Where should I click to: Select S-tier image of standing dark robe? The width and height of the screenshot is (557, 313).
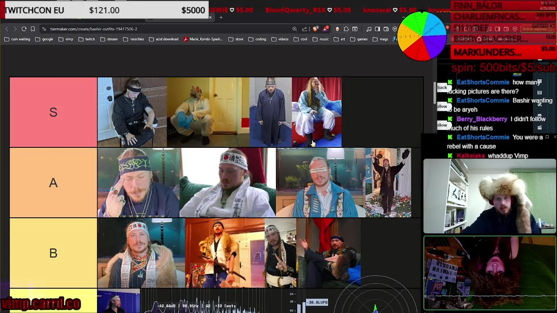tap(271, 112)
